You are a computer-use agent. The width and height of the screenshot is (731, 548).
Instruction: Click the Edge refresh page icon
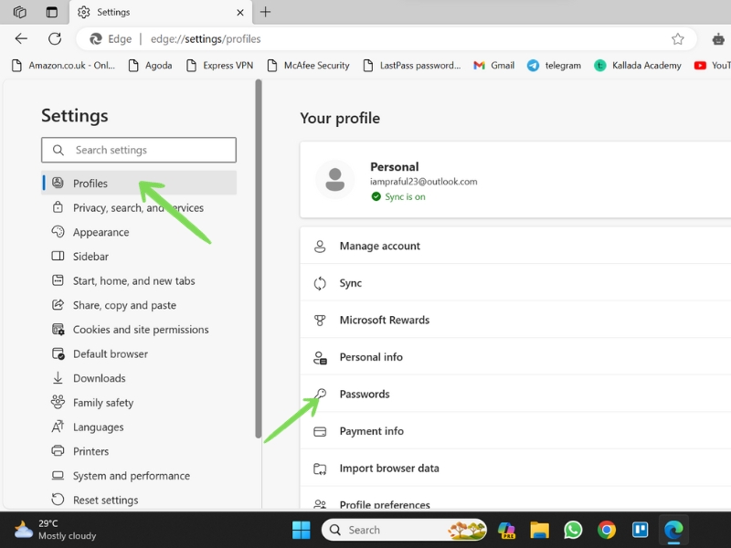point(55,38)
